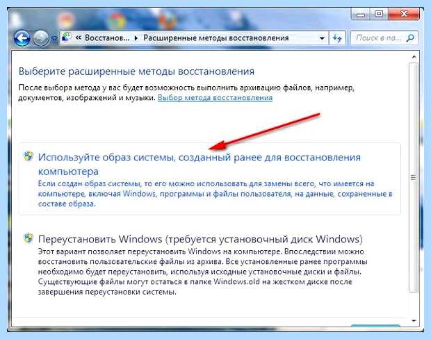Select Расширенные методы восстановления breadcrumb
Image resolution: width=431 pixels, height=339 pixels.
tap(216, 38)
